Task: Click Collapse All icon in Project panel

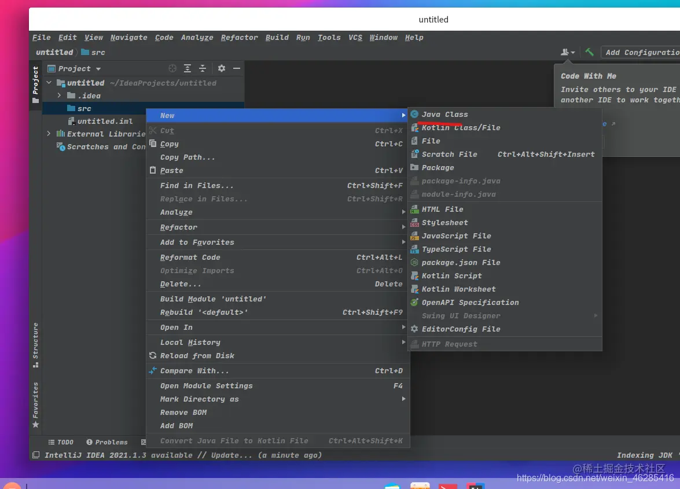Action: tap(203, 68)
